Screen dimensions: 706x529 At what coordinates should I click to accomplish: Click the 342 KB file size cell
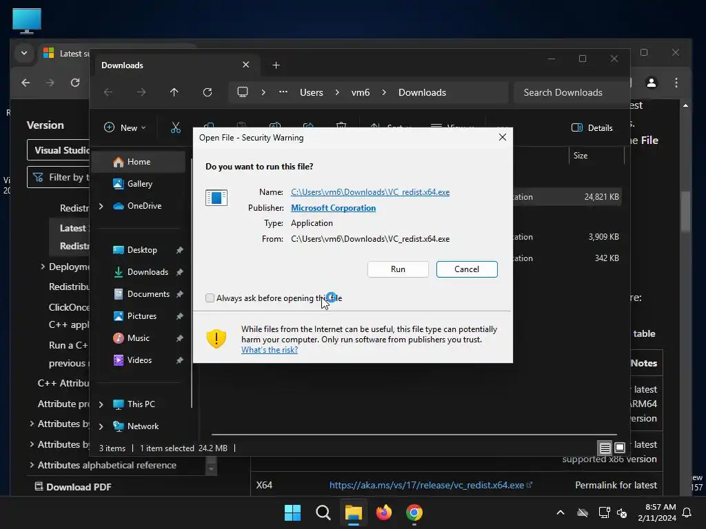click(607, 258)
